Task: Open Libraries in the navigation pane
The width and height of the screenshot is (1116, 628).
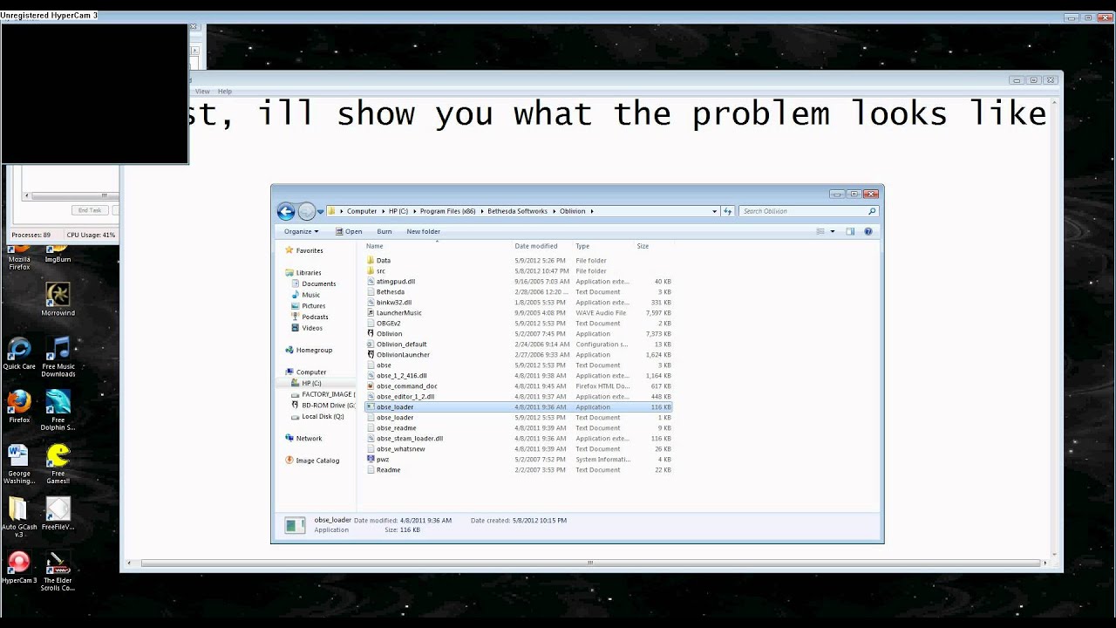Action: [x=309, y=272]
